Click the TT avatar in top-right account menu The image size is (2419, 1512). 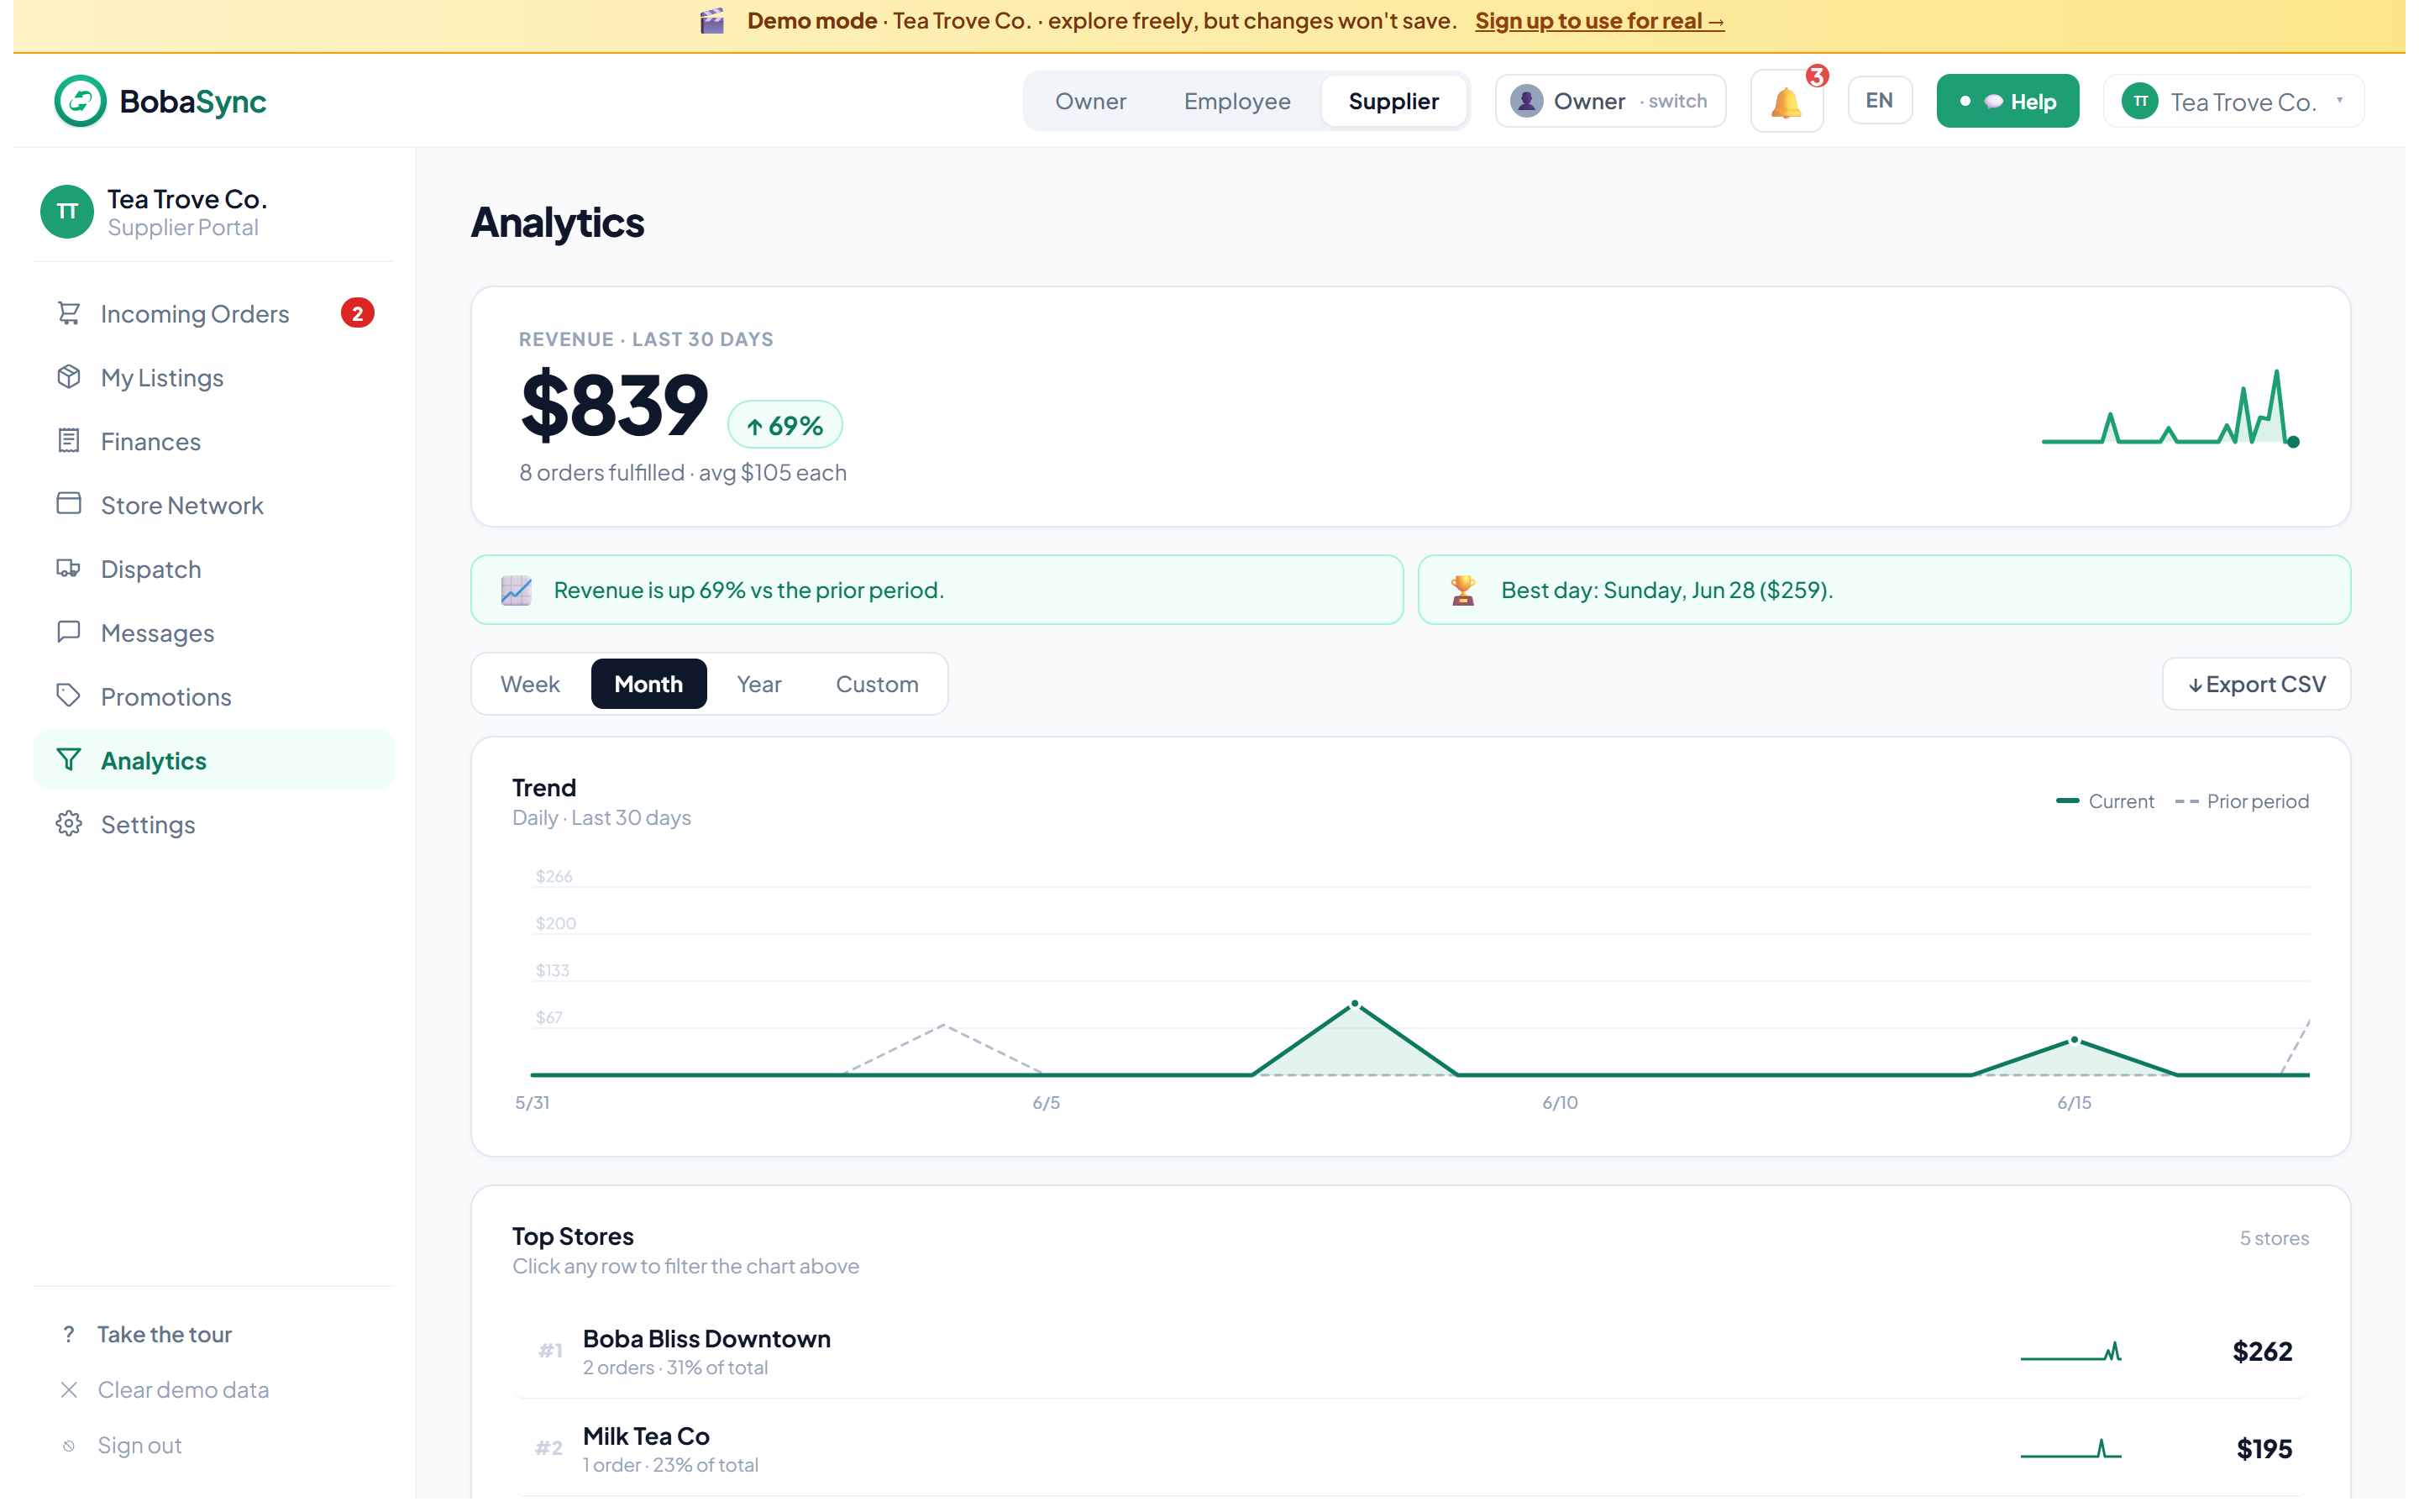(x=2140, y=101)
